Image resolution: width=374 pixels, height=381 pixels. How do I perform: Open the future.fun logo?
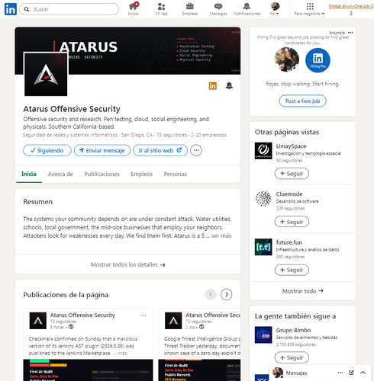[263, 247]
